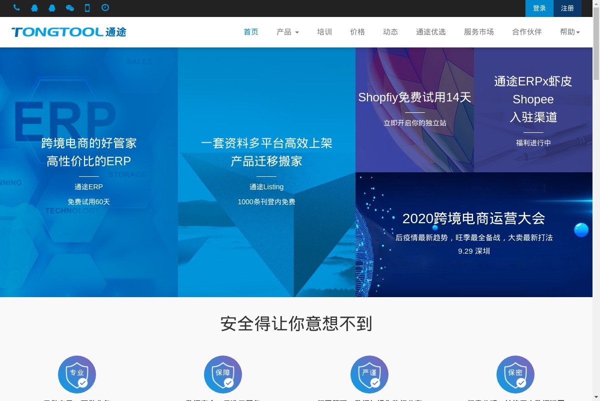600x401 pixels.
Task: Click the 保密 shield badge icon
Action: (x=515, y=375)
